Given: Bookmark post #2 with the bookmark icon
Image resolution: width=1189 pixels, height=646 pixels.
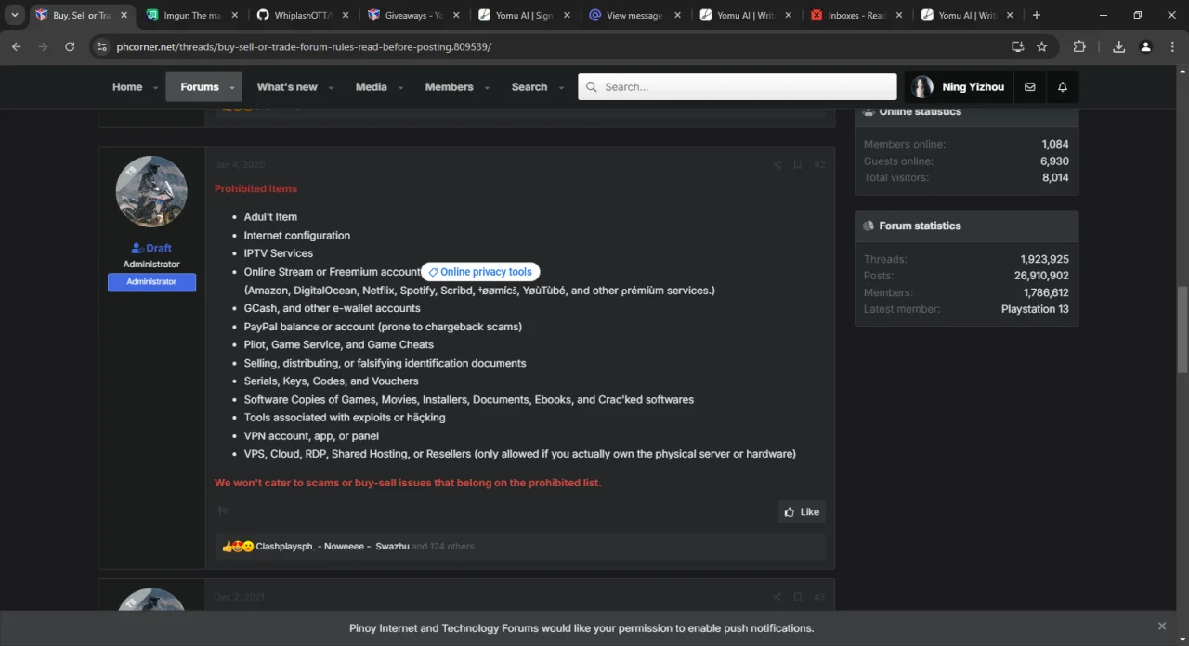Looking at the screenshot, I should point(797,165).
